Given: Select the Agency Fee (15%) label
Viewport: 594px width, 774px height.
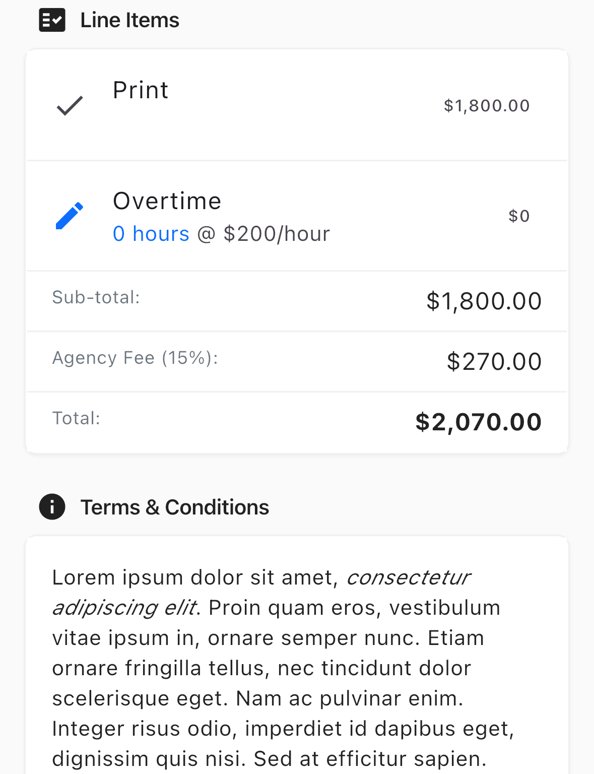Looking at the screenshot, I should click(x=135, y=358).
